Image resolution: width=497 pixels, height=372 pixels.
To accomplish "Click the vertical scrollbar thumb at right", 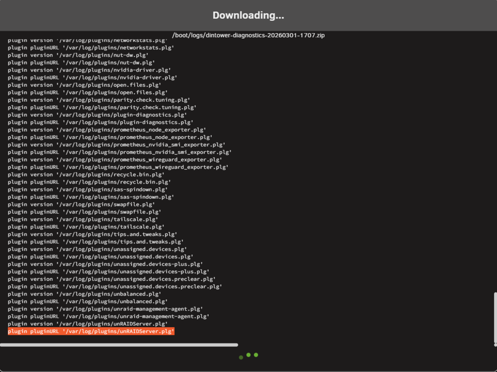I will pyautogui.click(x=495, y=317).
